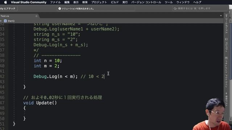Click the editor vertical scrollbar
Viewport: 232px width, 130px height.
(231, 52)
